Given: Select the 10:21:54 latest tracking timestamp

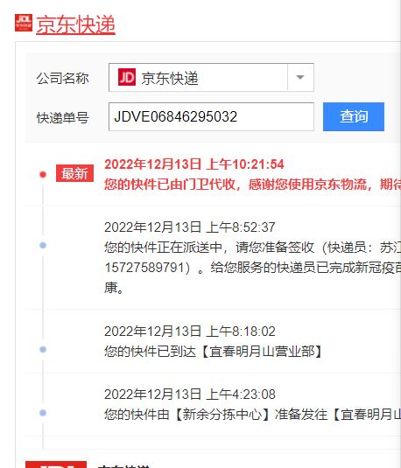Looking at the screenshot, I should pyautogui.click(x=194, y=164).
